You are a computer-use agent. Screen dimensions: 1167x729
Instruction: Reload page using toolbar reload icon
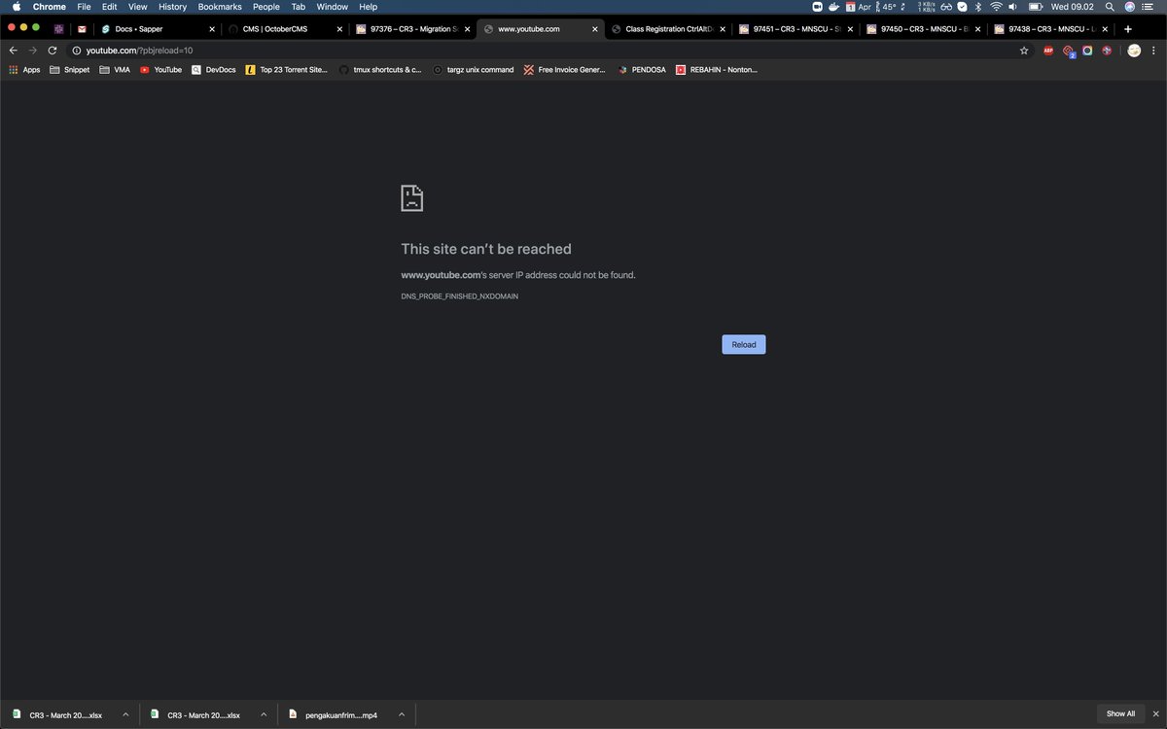coord(53,50)
